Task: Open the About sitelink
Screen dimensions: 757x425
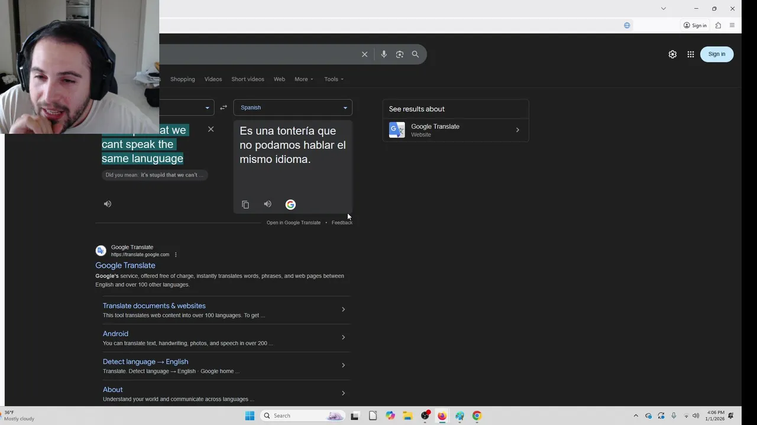Action: tap(113, 390)
